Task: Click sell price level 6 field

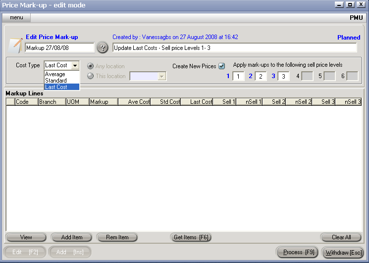Action: 352,76
